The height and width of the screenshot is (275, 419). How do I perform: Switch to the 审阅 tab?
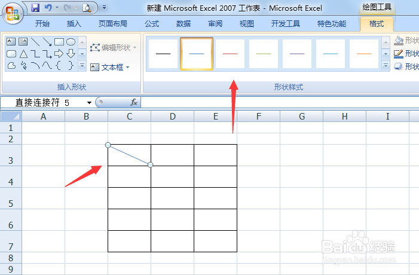215,24
